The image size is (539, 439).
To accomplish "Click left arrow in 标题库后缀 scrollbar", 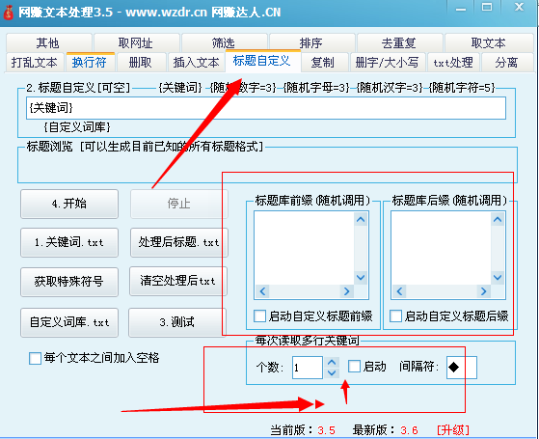I will (399, 291).
